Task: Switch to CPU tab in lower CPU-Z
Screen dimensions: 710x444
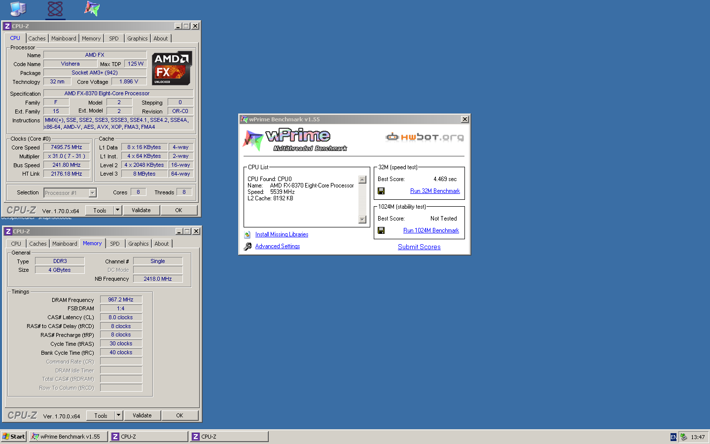Action: coord(16,244)
